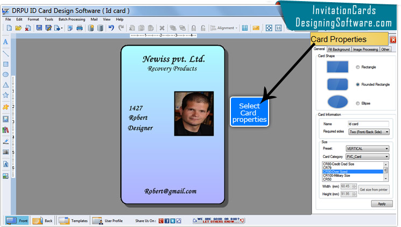The height and width of the screenshot is (227, 401).
Task: Open the image library books icon
Action: pyautogui.click(x=5, y=130)
